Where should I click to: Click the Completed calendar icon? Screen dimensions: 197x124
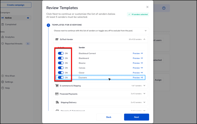point(3,24)
